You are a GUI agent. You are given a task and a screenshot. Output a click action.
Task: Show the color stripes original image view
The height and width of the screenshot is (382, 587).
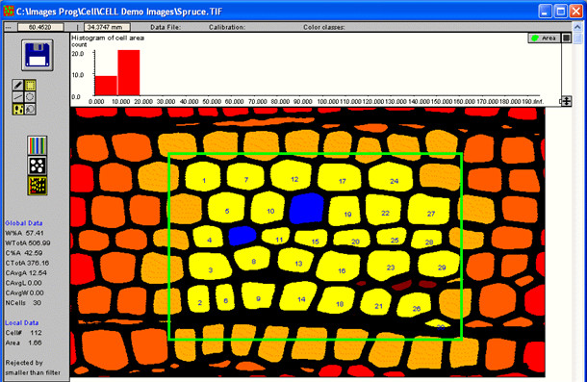38,145
